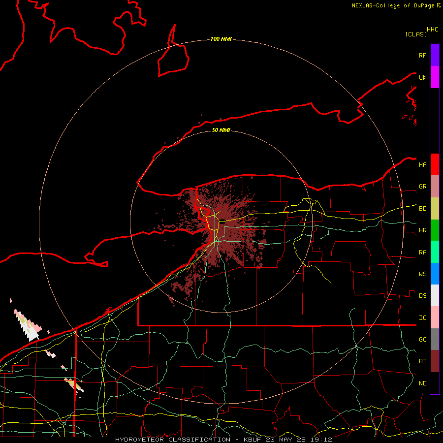
Task: Click the GR legend label
Action: pos(422,187)
